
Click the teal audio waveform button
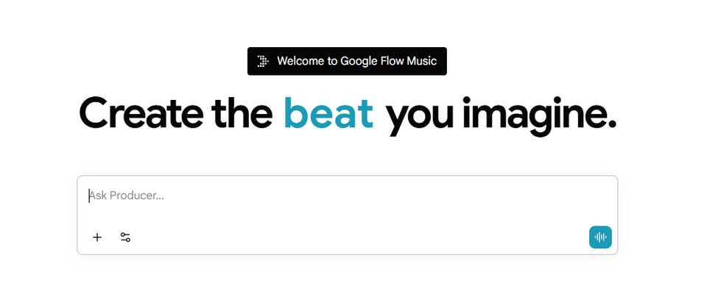coord(600,237)
